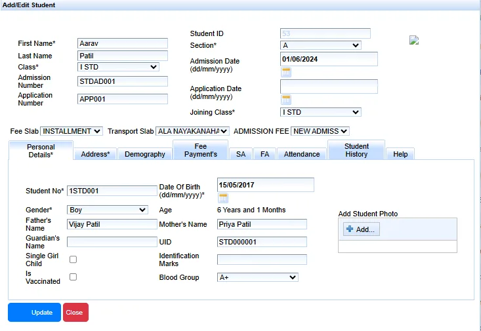Focus the Last Name field
This screenshot has height=331, width=481.
pos(123,56)
